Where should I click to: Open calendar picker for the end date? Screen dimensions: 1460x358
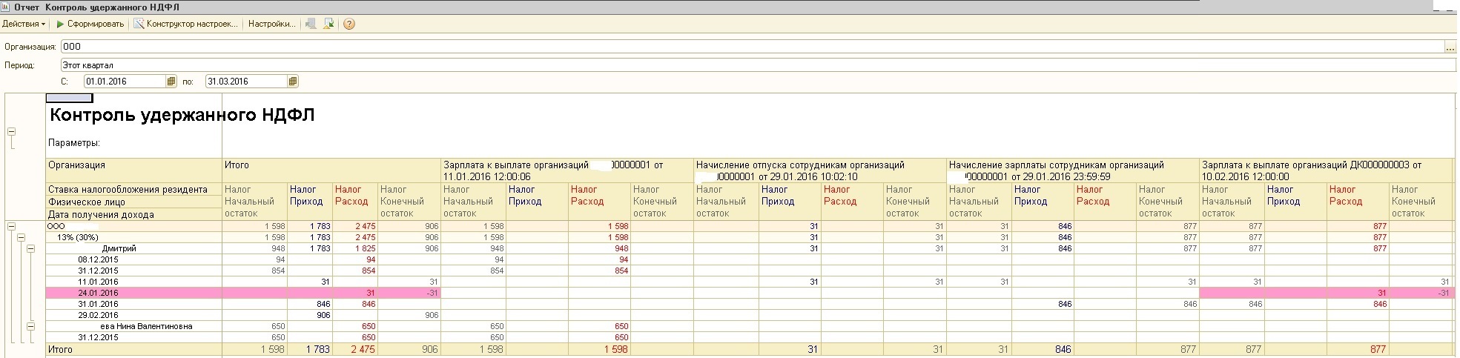(293, 82)
